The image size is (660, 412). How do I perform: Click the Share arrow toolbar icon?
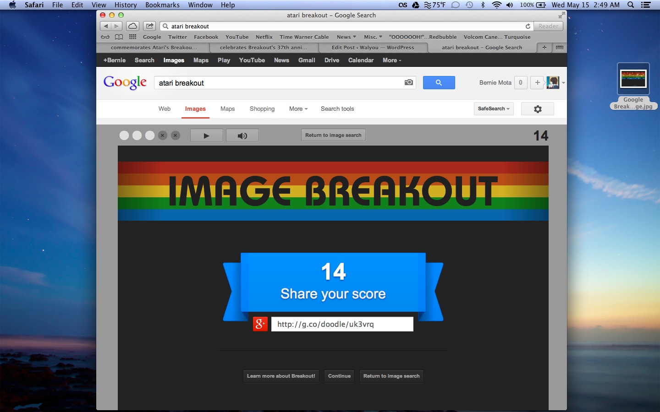coord(149,26)
